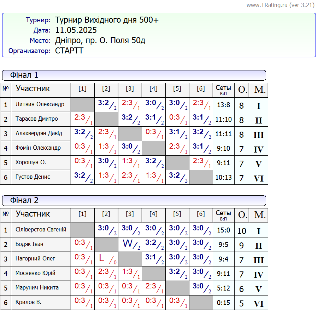The width and height of the screenshot is (318, 310).
Task: Select the Фінал 2 group header
Action: [24, 200]
